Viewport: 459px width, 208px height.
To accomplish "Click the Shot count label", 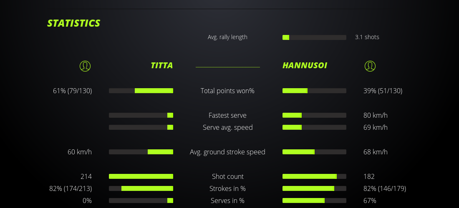I will tap(227, 176).
